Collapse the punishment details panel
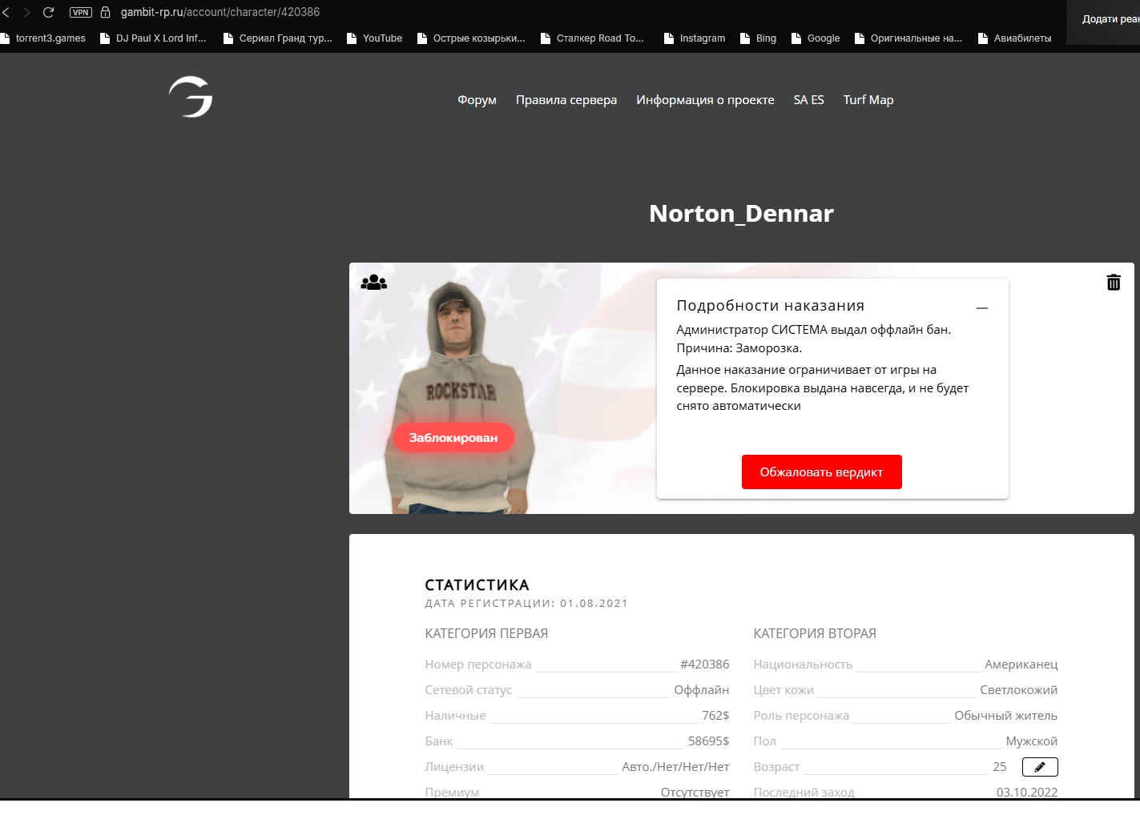This screenshot has height=819, width=1140. [x=981, y=308]
